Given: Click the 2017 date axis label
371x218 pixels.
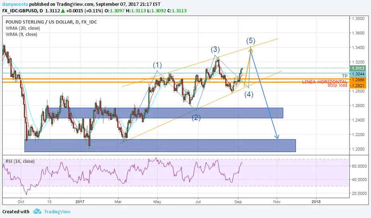Looking at the screenshot, I should pos(80,202).
